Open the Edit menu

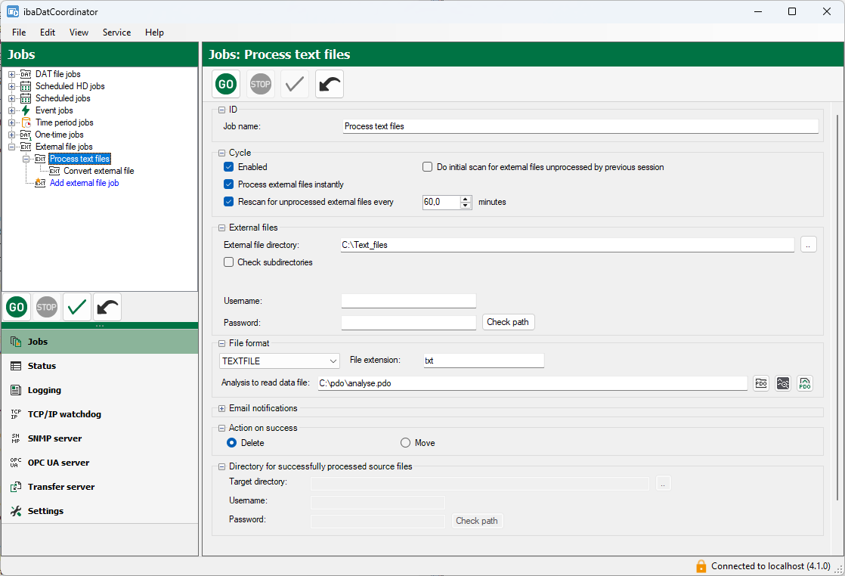[x=48, y=33]
